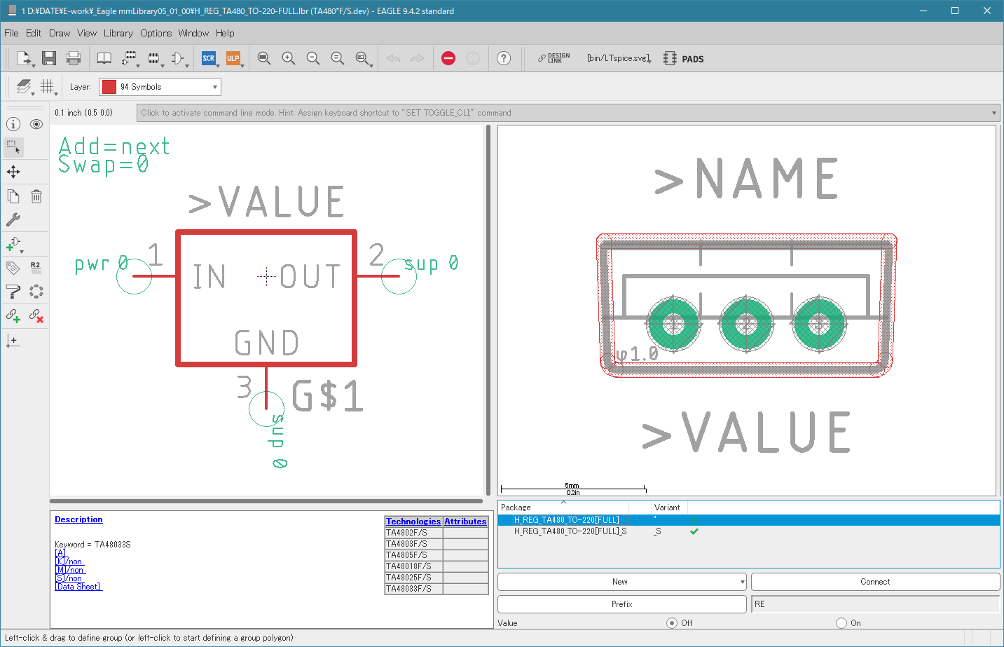1004x647 pixels.
Task: Select the Move tool in sidebar
Action: pos(13,172)
